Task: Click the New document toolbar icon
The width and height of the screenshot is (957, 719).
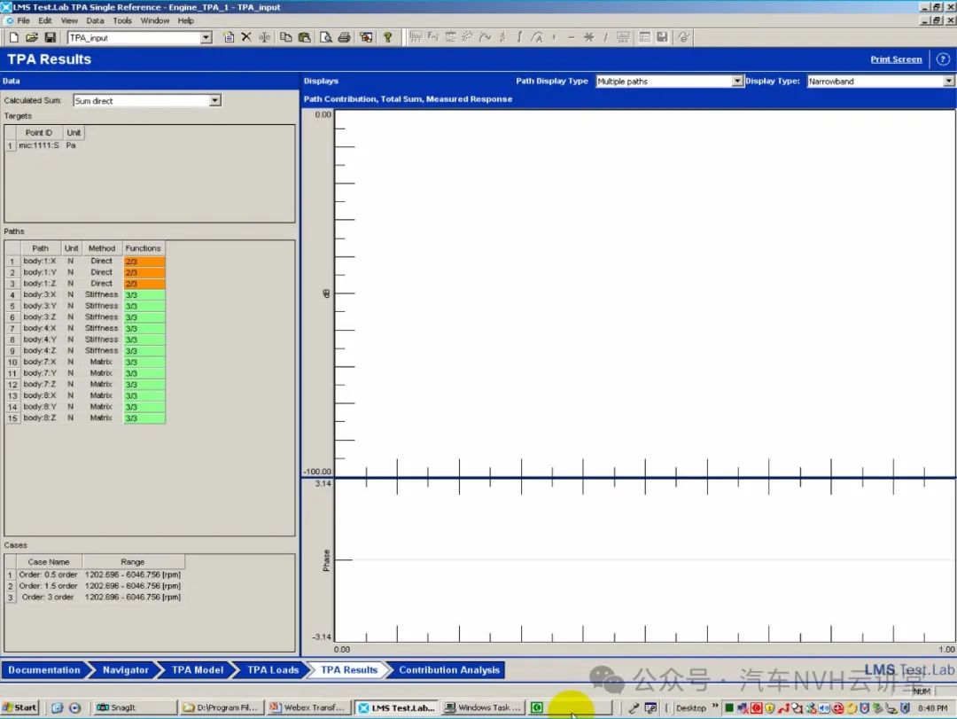Action: coord(14,37)
